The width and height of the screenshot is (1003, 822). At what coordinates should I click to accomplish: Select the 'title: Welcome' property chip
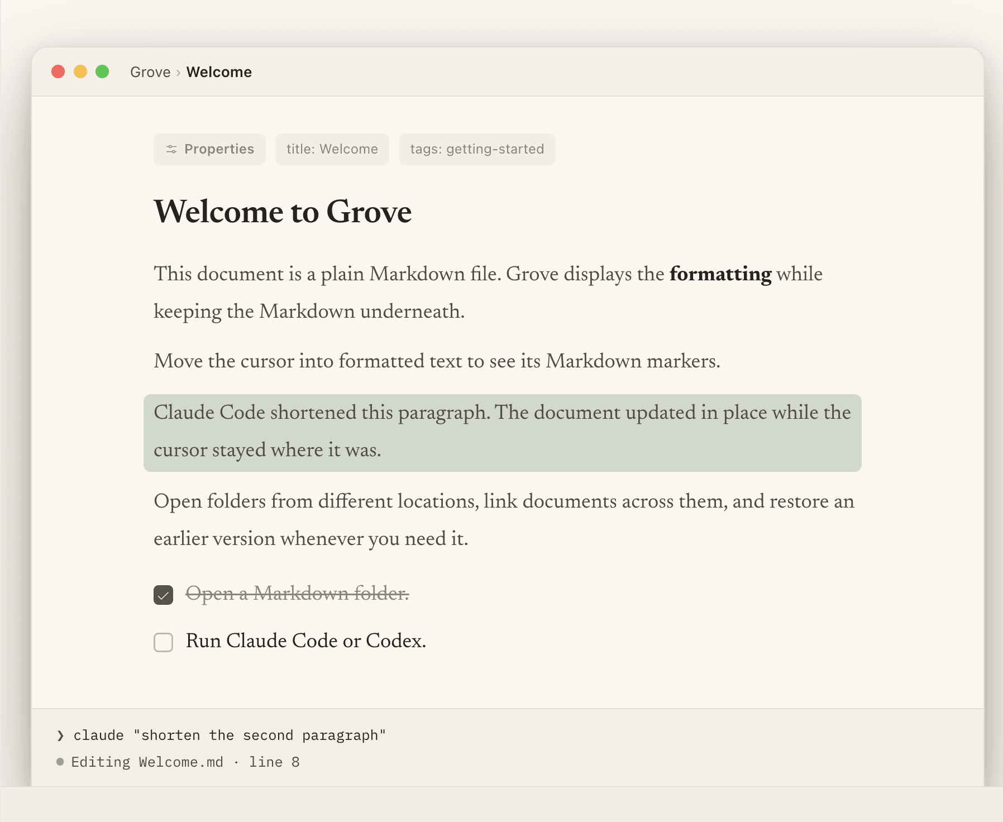point(332,149)
